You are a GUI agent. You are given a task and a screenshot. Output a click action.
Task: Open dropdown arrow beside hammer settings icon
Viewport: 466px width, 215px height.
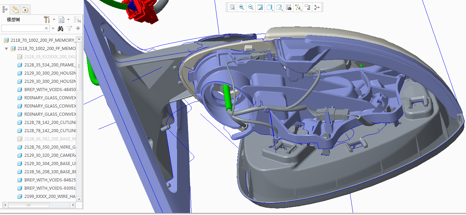[54, 20]
